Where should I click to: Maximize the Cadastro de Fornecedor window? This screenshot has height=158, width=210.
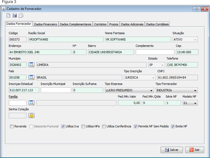pos(196,9)
